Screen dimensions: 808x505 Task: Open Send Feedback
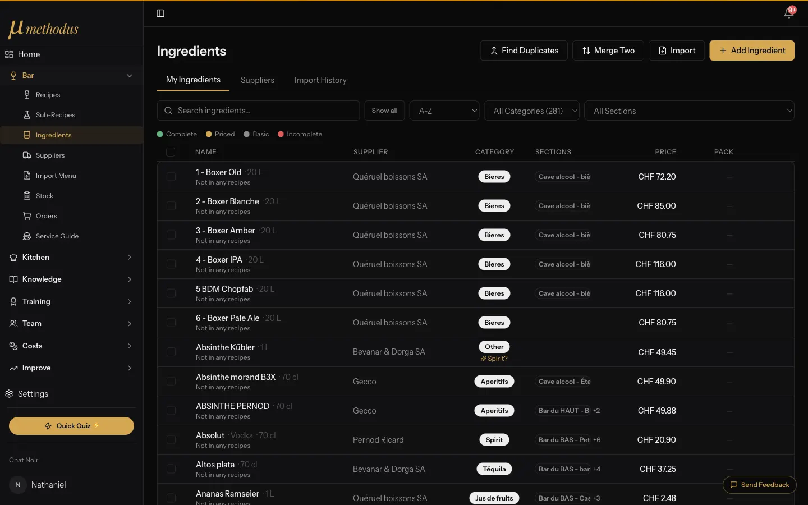click(760, 485)
